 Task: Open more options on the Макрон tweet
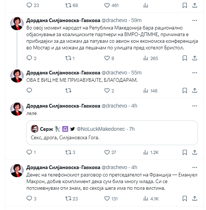click(195, 167)
